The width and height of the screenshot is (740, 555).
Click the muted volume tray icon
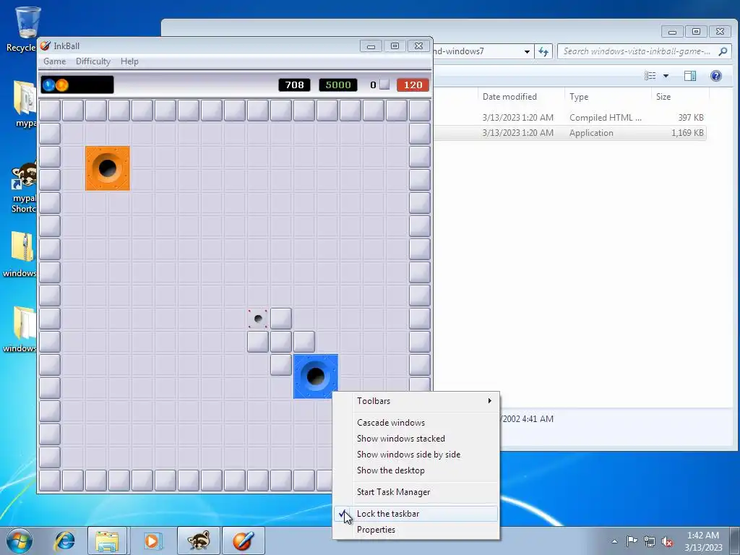667,541
